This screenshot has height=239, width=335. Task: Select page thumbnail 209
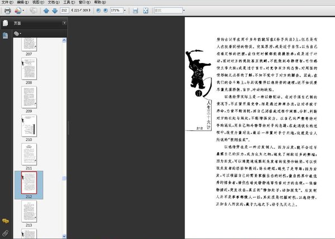coord(29,97)
